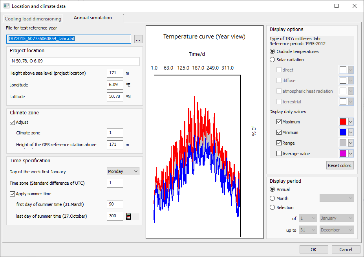Click the terrestrial radiation color swatch
The height and width of the screenshot is (257, 364).
click(343, 101)
